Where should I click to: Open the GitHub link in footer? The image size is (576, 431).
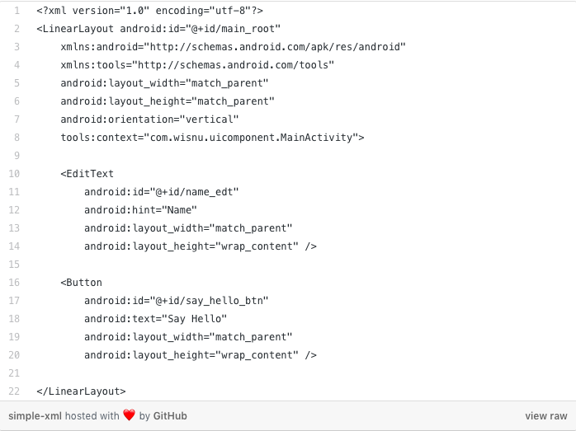click(170, 416)
